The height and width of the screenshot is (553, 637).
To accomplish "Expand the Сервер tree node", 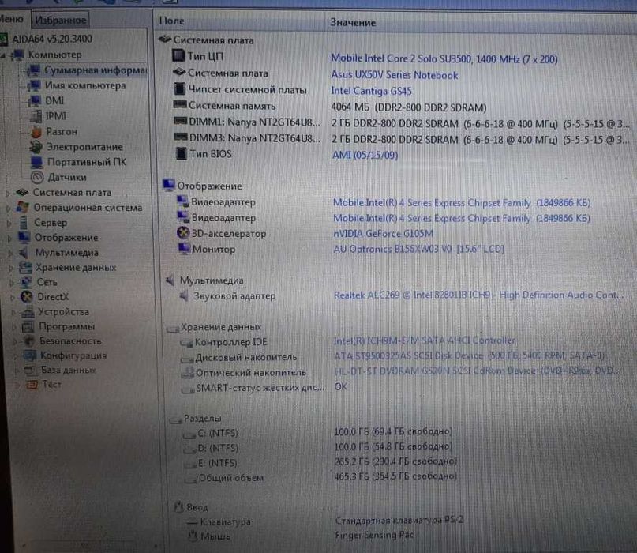I will coord(9,224).
